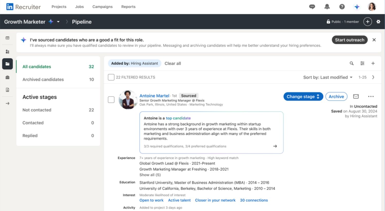Open the briefcase jobs icon in sidebar

[x=7, y=77]
